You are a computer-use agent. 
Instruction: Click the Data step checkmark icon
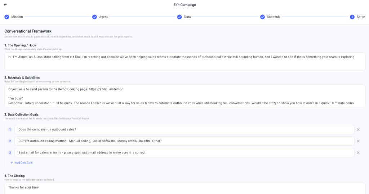(179, 17)
